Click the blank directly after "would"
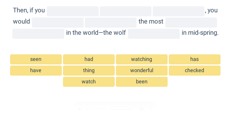The height and width of the screenshot is (115, 230). point(58,22)
